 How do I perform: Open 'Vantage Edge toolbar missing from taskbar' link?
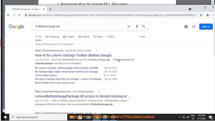[x=67, y=72]
